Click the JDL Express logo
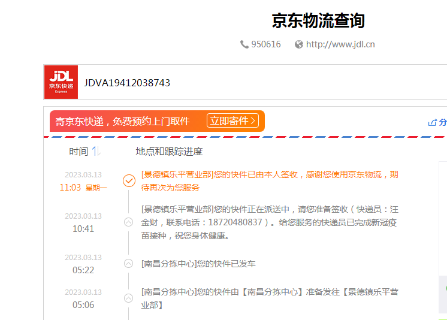The width and height of the screenshot is (447, 320). click(61, 82)
